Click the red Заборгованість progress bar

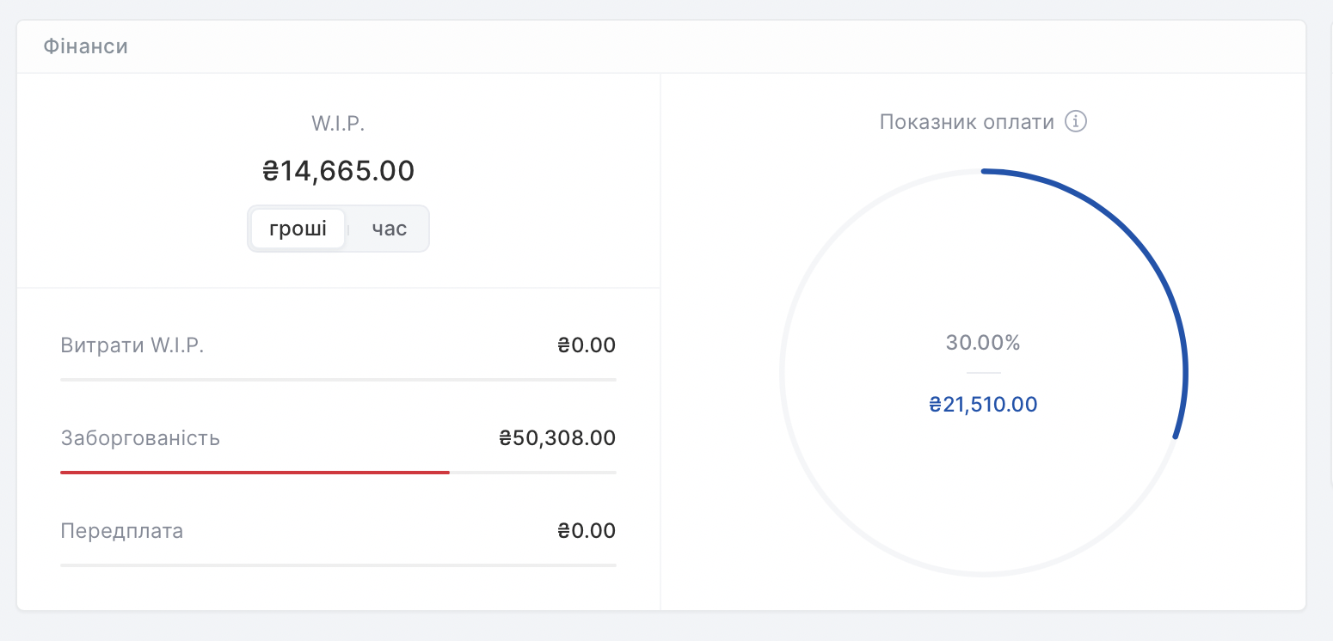pos(255,473)
